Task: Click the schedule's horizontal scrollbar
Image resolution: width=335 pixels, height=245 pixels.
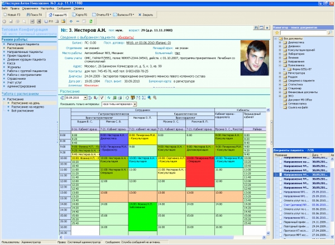Action: (149, 237)
